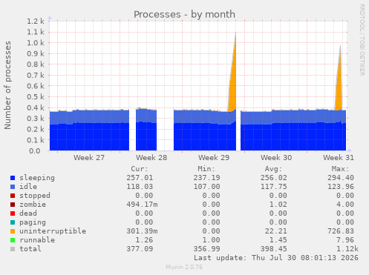Select the 'total' legend label
The width and height of the screenshot is (369, 275).
[30, 249]
